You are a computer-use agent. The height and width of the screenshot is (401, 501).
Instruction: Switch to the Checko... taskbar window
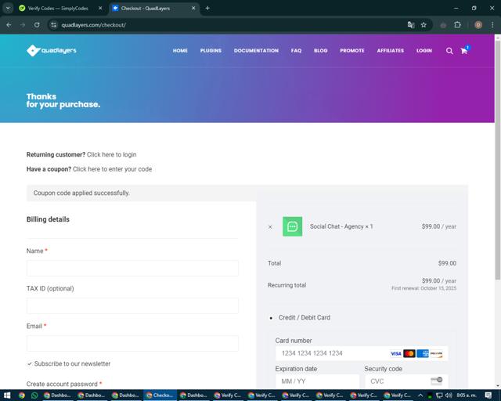[160, 396]
